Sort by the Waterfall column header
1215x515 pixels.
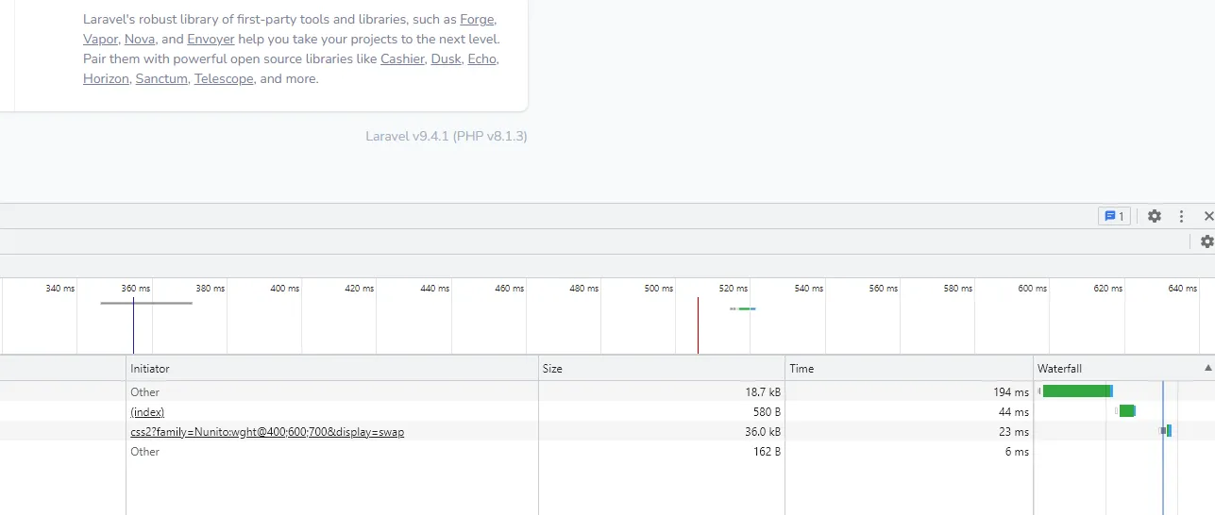(x=1123, y=368)
